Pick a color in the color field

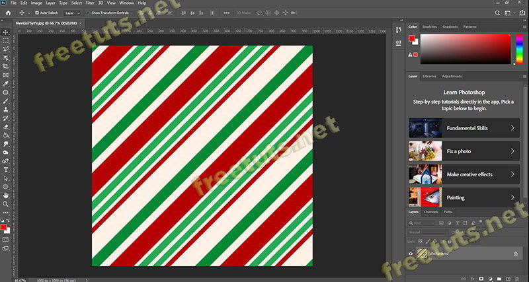[x=466, y=49]
